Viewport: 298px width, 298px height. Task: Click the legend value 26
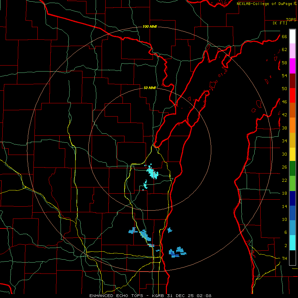point(284,167)
